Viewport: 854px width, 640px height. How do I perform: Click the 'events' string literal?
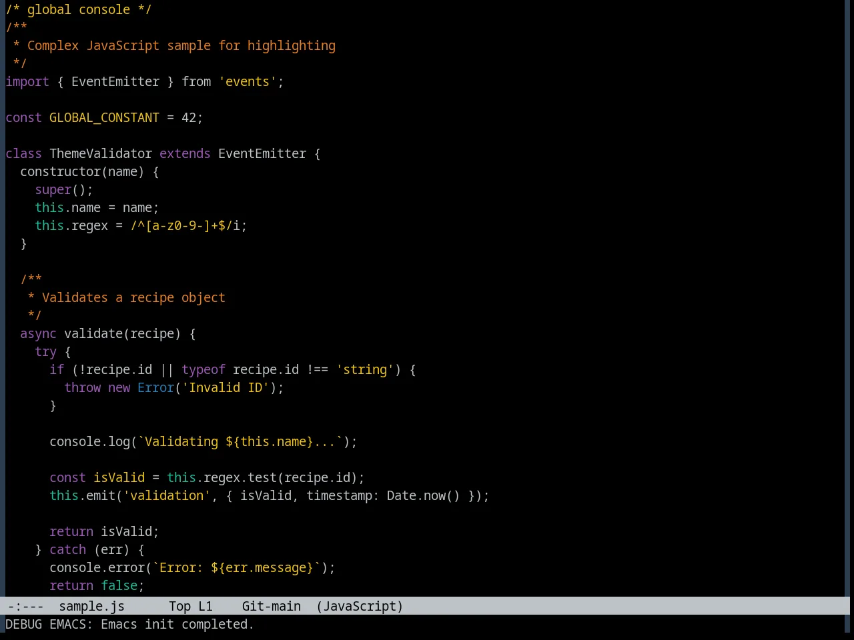[x=248, y=81]
